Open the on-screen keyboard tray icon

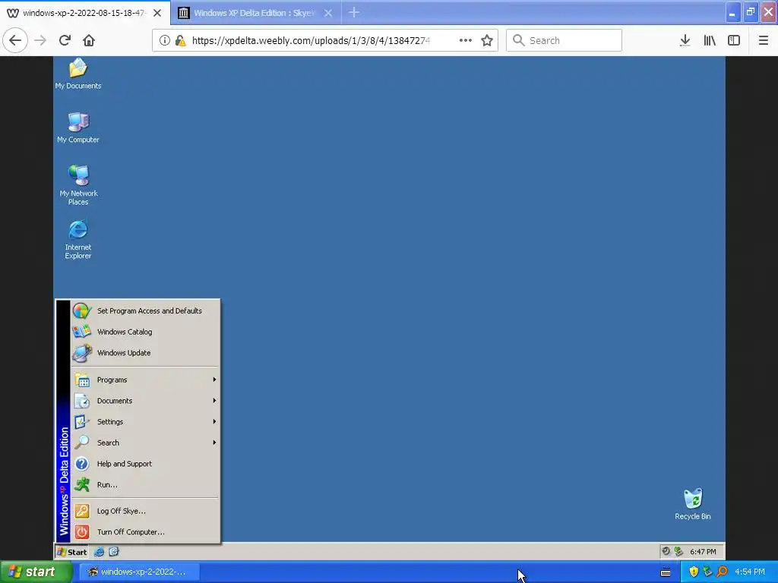tap(666, 572)
